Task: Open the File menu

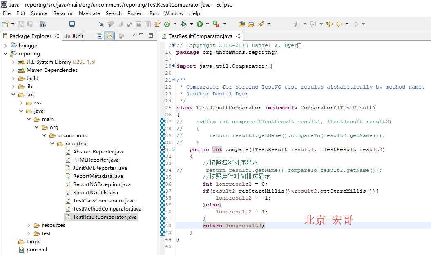Action: [7, 13]
